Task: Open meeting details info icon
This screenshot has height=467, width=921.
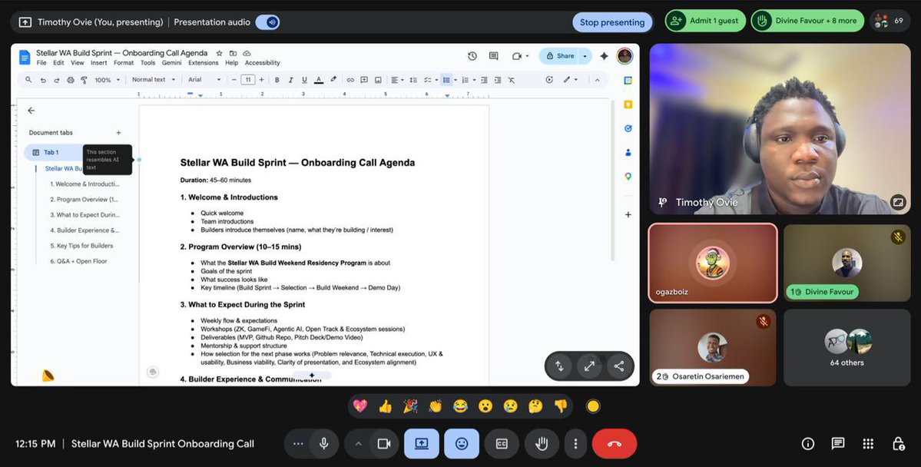Action: (808, 443)
